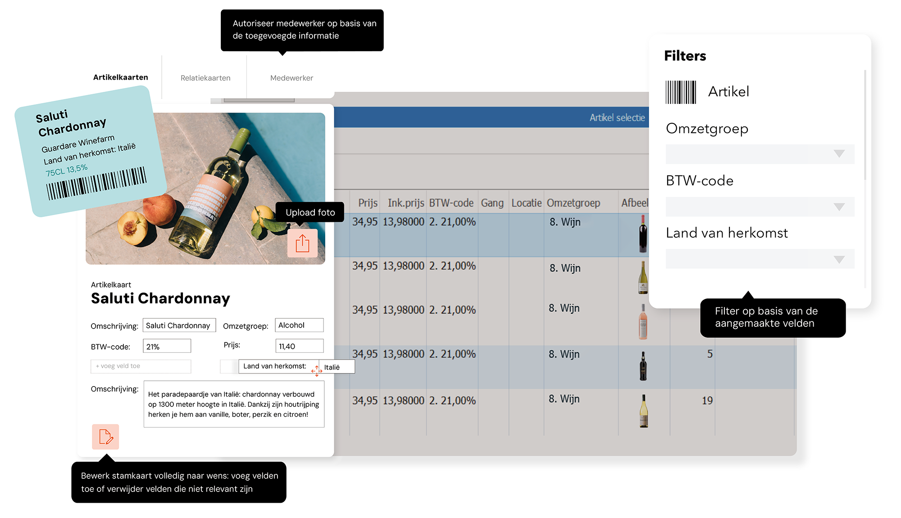Click the barcode on the Saluti label

pos(96,184)
